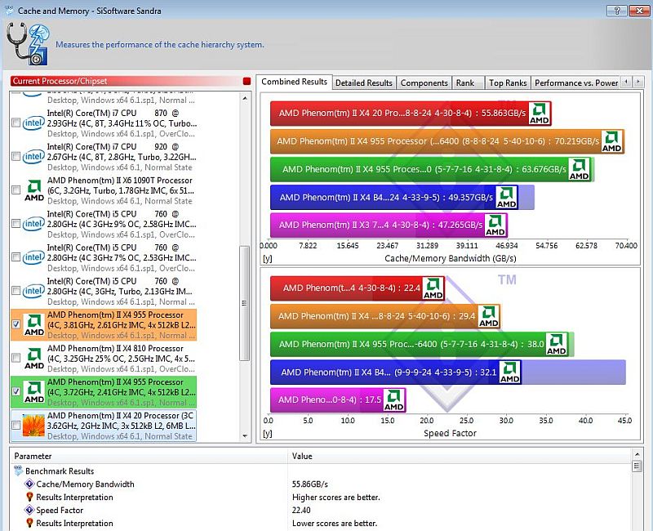Open the Components tab
This screenshot has width=653, height=531.
click(x=424, y=83)
